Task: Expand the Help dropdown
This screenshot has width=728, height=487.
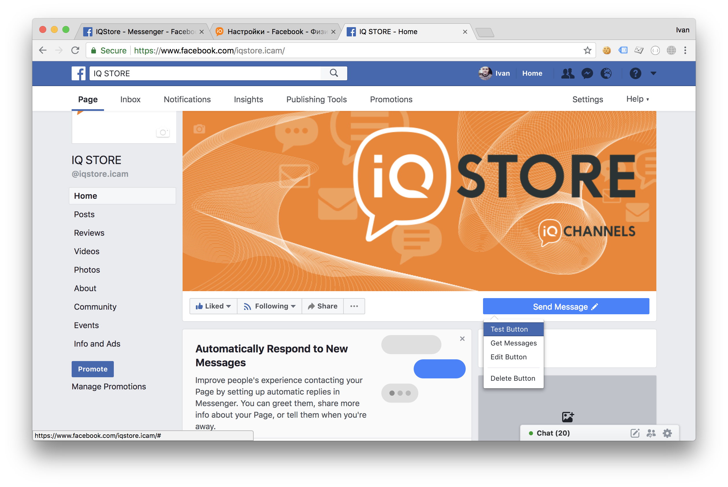Action: tap(638, 99)
